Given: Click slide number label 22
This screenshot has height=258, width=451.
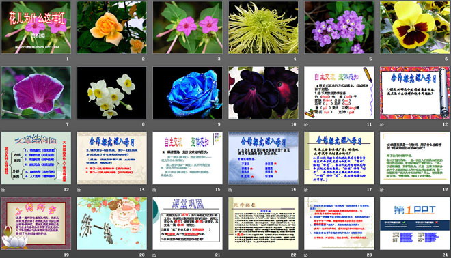Looking at the screenshot, I should [x=294, y=255].
